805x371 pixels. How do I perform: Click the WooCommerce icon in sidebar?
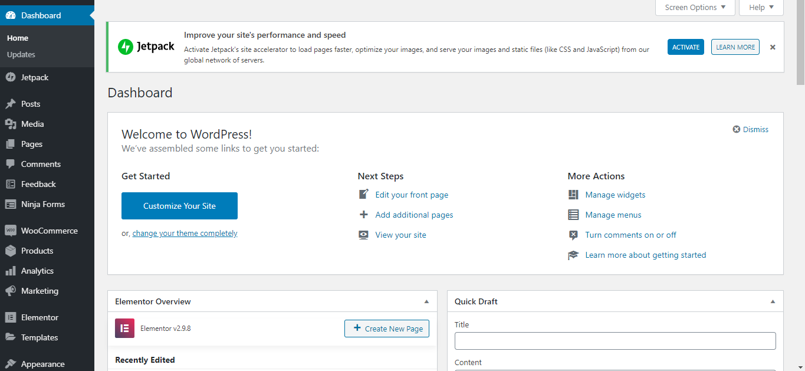[x=11, y=231]
